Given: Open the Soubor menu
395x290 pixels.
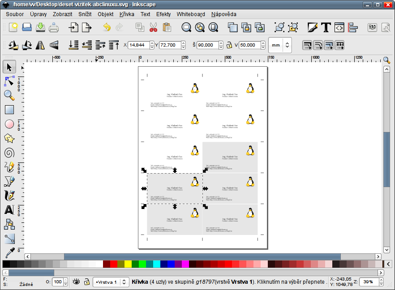Looking at the screenshot, I should [15, 14].
